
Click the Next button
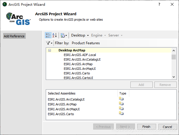125,127
